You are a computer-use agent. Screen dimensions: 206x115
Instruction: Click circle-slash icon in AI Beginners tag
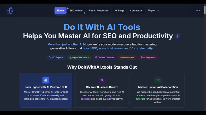tap(141, 57)
